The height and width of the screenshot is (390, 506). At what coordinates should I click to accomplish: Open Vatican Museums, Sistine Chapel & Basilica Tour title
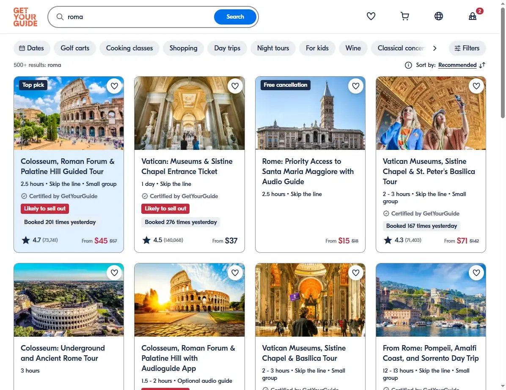click(x=304, y=353)
